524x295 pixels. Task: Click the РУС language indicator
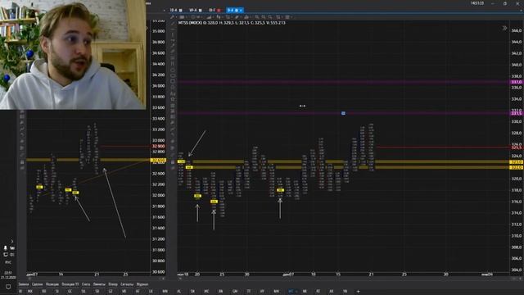tap(8, 262)
